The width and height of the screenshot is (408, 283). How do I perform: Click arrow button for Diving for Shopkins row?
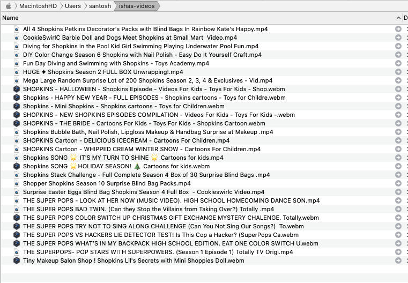click(398, 46)
